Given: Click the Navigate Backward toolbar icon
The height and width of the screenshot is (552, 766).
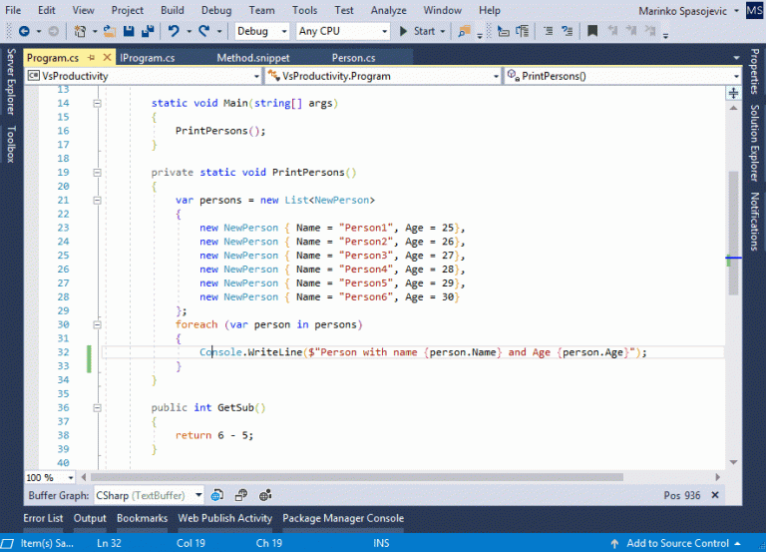Looking at the screenshot, I should tap(23, 31).
